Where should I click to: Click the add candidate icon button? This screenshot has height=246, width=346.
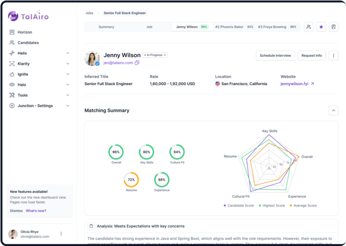309,27
